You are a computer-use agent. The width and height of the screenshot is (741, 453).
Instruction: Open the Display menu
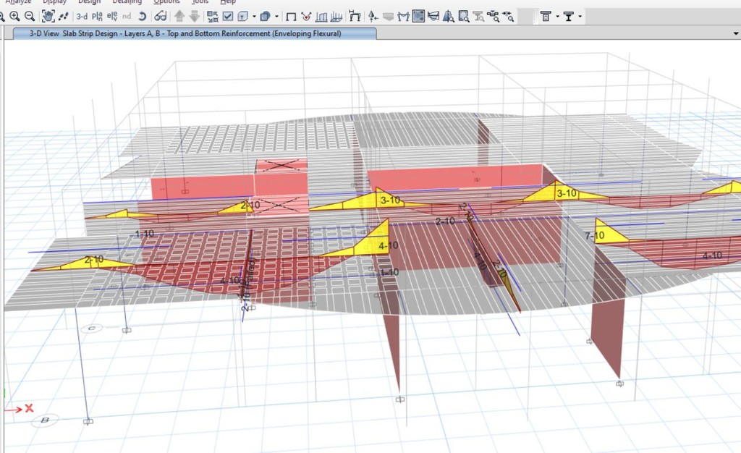54,2
